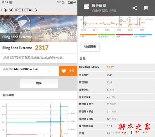The image size is (155, 137).
Task: Select the 物理第 3 部分 12.1 FPS row
Action: click(116, 119)
